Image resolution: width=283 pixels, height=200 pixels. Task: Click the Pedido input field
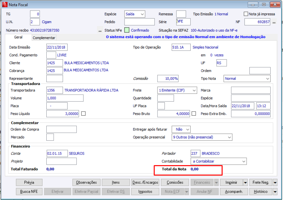(x=139, y=22)
